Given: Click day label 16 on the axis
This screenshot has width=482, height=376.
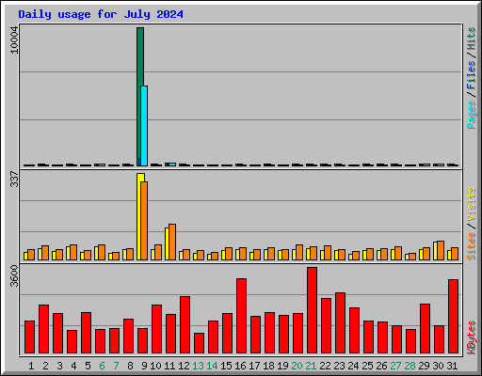Looking at the screenshot, I should [x=240, y=366].
